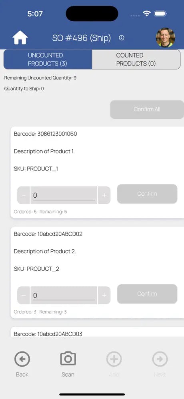Confirm quantity for PRODUCT_2
Viewport: 184px width, 399px height.
[x=147, y=294]
